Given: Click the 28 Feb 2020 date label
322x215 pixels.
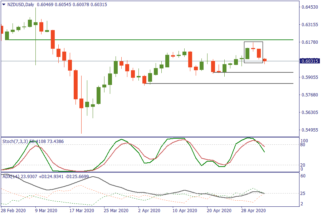Looking at the screenshot, I should [13, 211].
